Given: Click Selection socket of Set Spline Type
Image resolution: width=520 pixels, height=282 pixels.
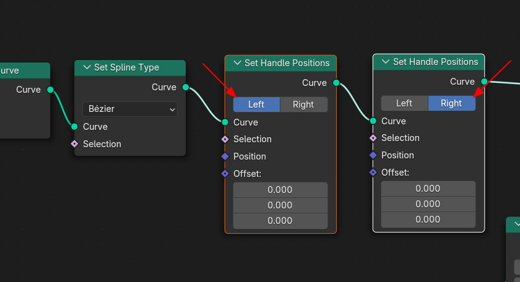Looking at the screenshot, I should tap(74, 144).
